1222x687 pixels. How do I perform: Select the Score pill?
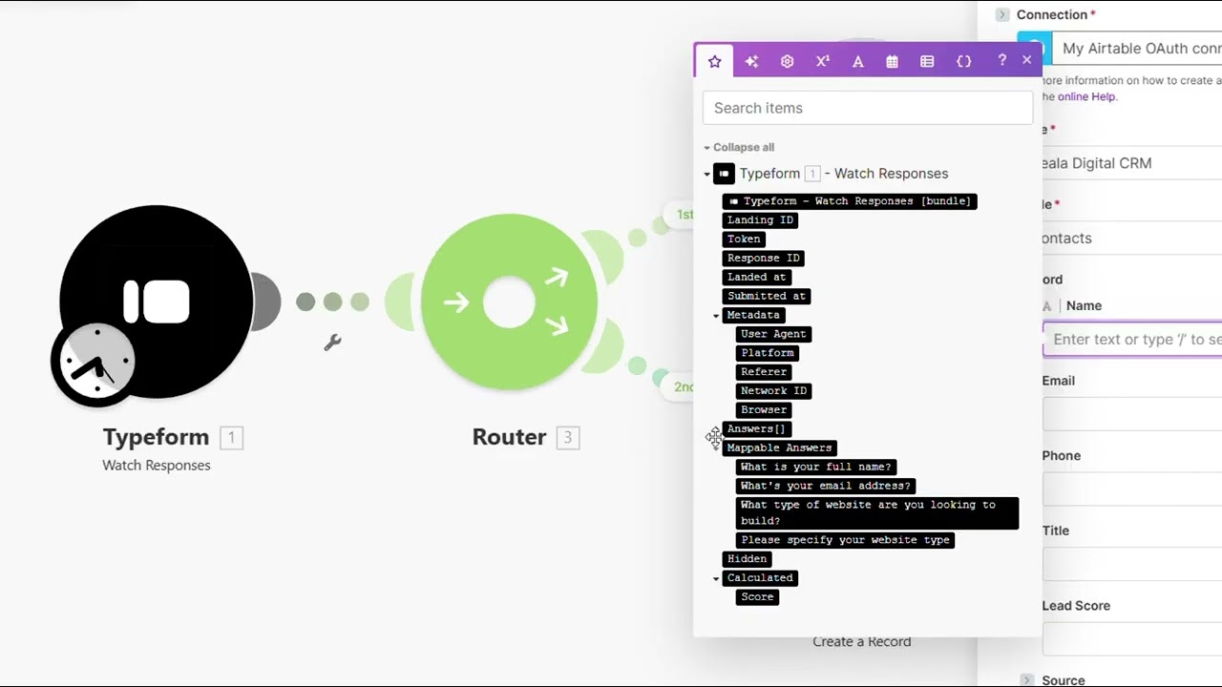[x=757, y=597]
